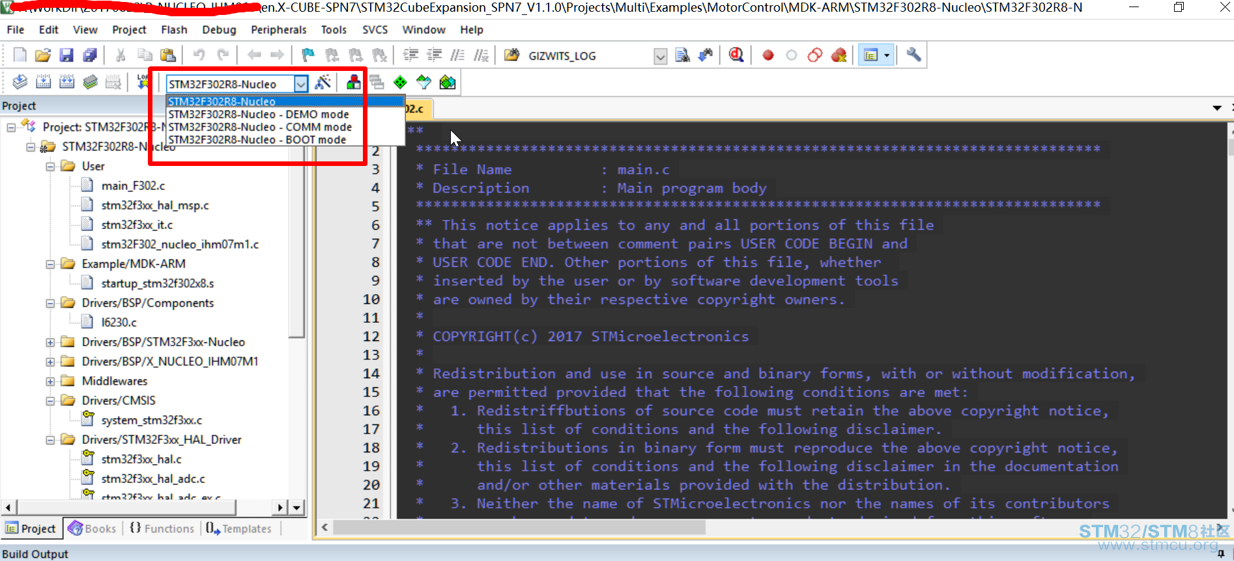Switch to the Templates tab
This screenshot has height=561, width=1234.
pos(238,528)
